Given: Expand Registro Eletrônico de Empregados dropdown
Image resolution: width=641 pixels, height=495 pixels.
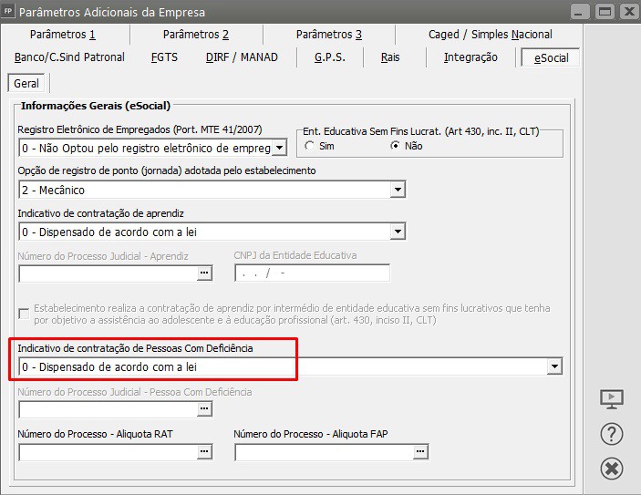Looking at the screenshot, I should 279,148.
